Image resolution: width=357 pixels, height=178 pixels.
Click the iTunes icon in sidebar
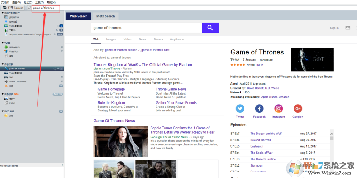coord(6,103)
